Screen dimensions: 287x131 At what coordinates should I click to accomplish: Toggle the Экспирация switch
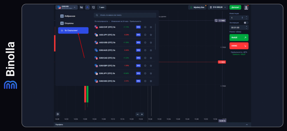(246, 23)
